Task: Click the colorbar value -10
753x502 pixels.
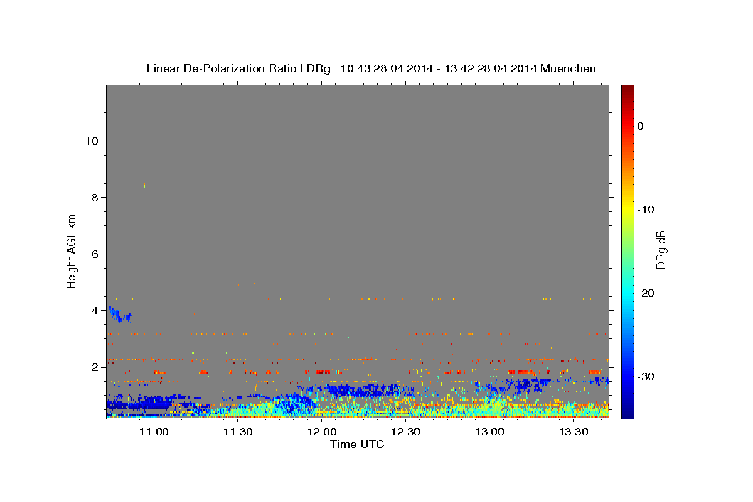Action: [x=646, y=210]
